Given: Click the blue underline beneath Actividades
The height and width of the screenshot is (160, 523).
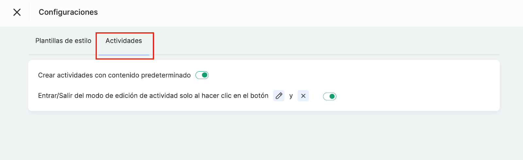Looking at the screenshot, I should coord(124,55).
